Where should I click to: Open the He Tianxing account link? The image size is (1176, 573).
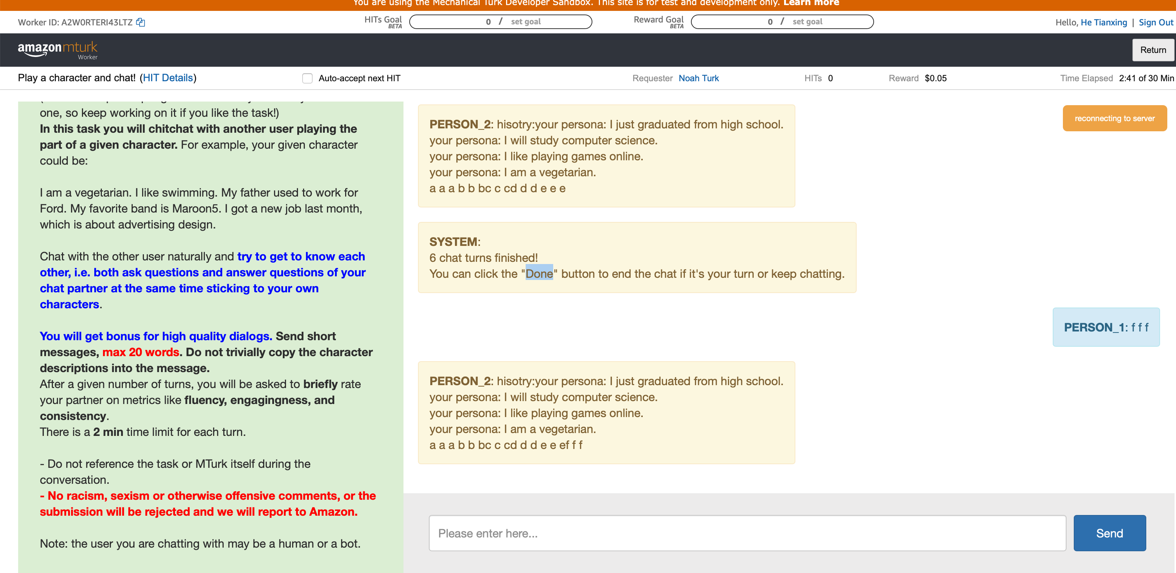(1103, 22)
